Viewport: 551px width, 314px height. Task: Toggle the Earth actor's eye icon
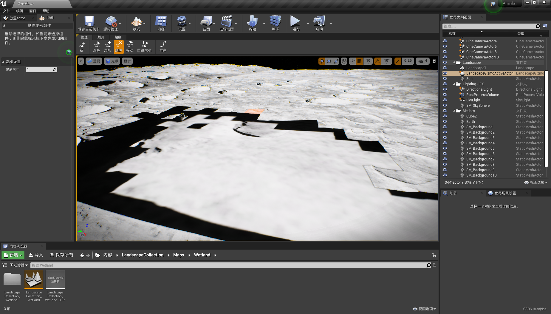[x=445, y=121]
